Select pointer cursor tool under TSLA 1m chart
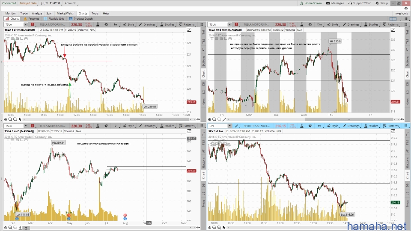Screen dimensions: 411x231 [x=20, y=119]
